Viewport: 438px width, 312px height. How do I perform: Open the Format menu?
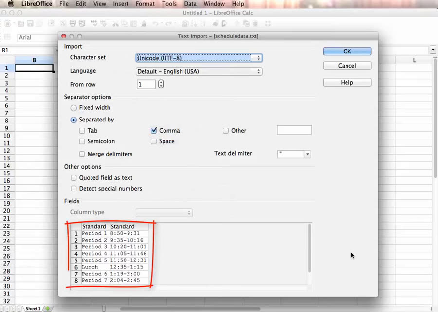pos(145,4)
